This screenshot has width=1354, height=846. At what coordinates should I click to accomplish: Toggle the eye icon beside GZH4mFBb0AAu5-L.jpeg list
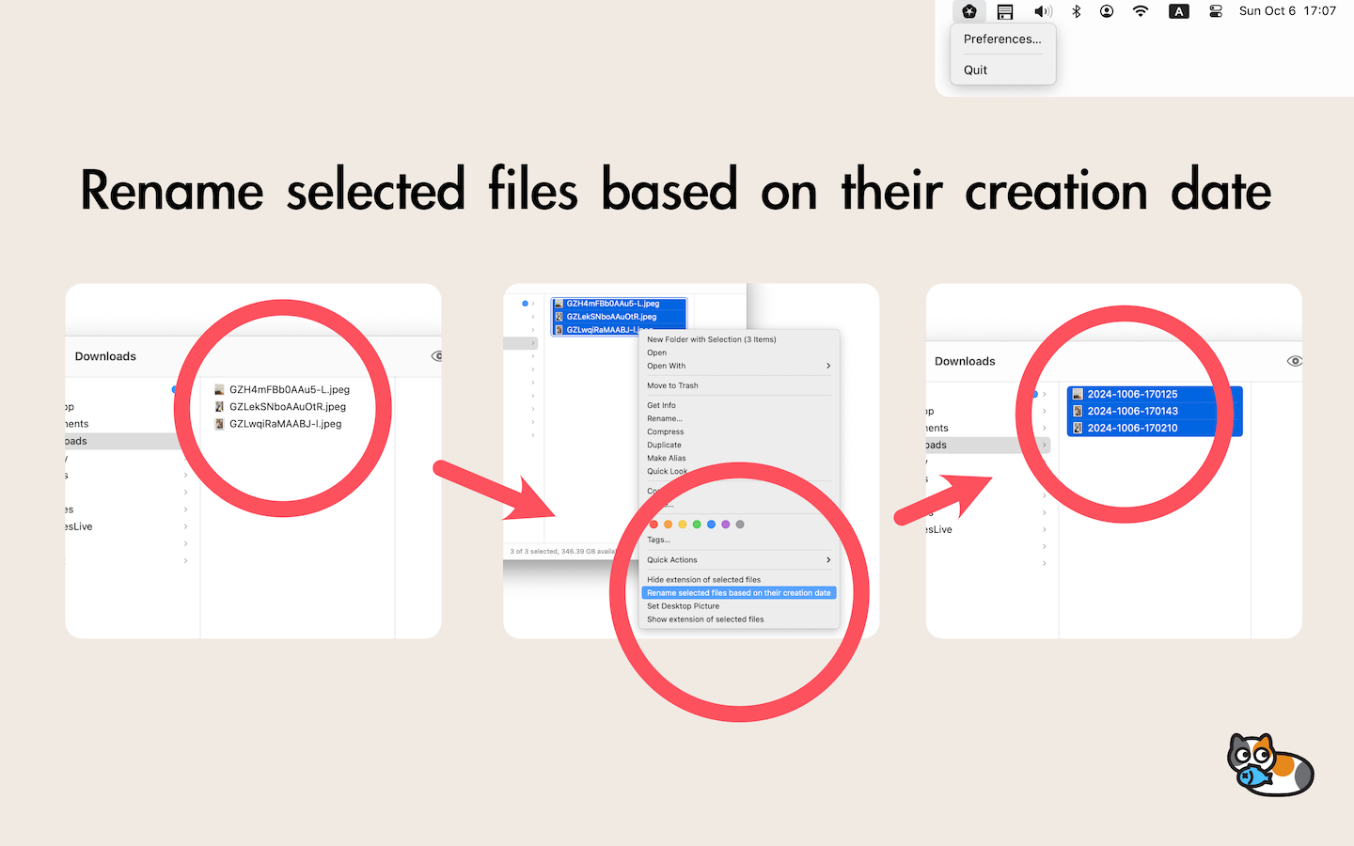tap(437, 356)
